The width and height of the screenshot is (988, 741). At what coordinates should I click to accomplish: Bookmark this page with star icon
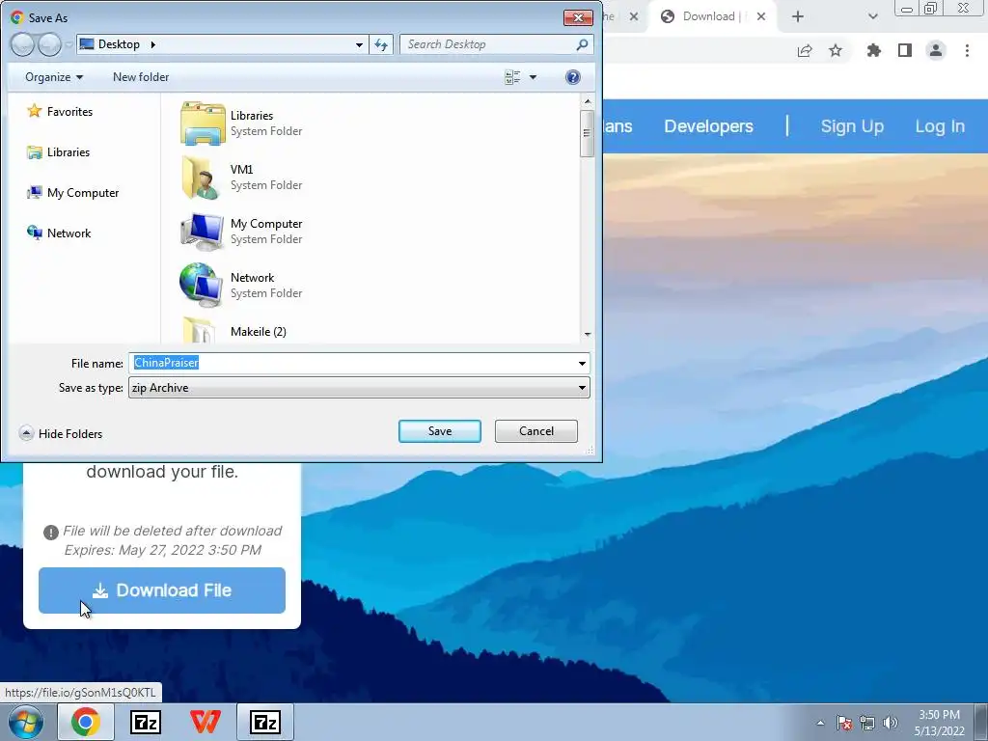click(x=836, y=50)
